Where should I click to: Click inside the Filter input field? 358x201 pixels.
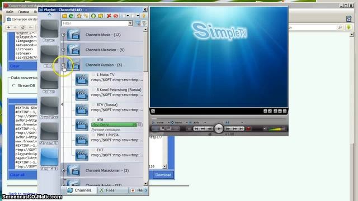tap(95, 23)
